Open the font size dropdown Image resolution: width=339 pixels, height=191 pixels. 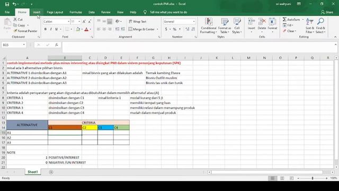79,21
